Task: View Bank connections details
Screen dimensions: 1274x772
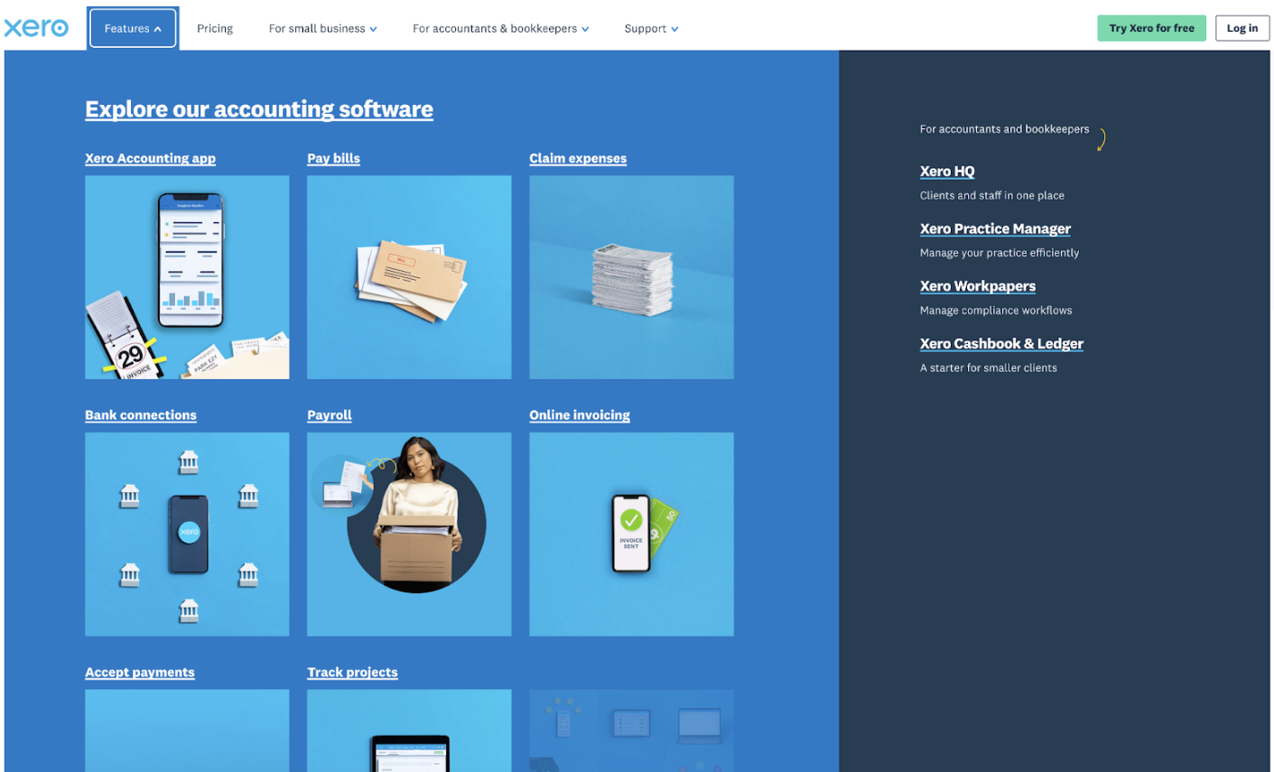Action: point(140,414)
